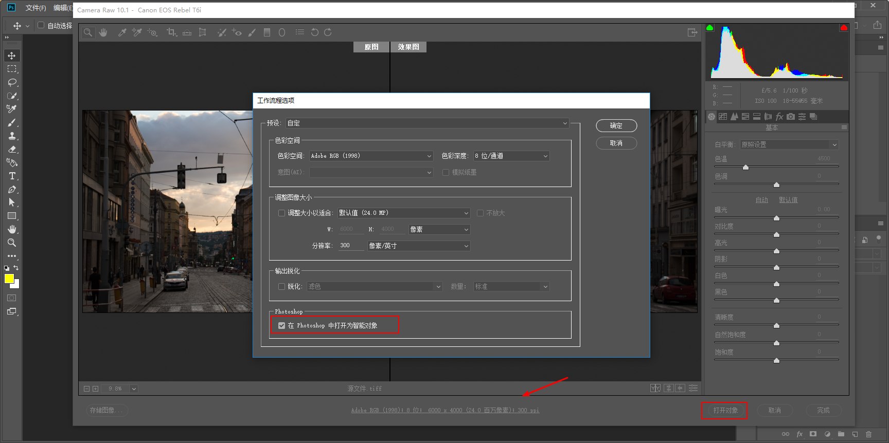The image size is (889, 443).
Task: Click the 存储图像... button
Action: tap(106, 410)
